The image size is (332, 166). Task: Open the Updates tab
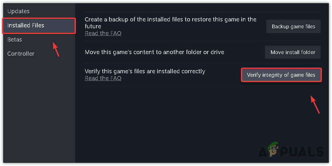[18, 11]
